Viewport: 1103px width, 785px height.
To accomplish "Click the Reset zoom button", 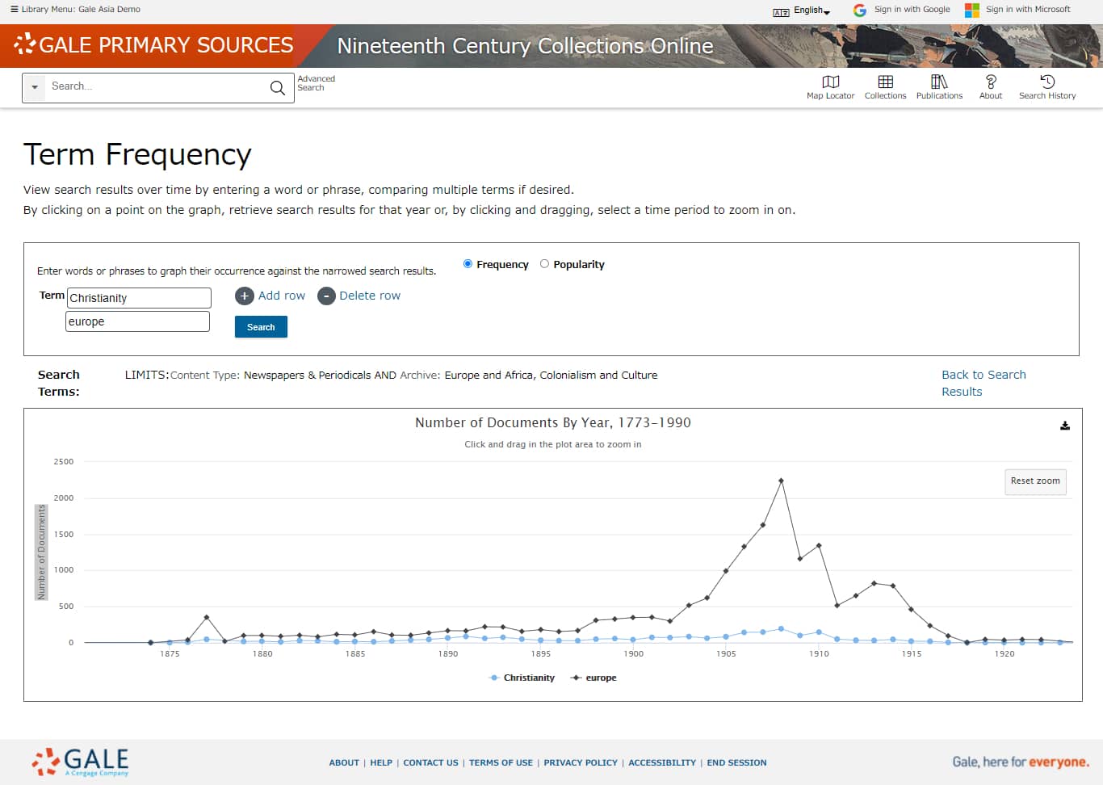I will 1035,481.
